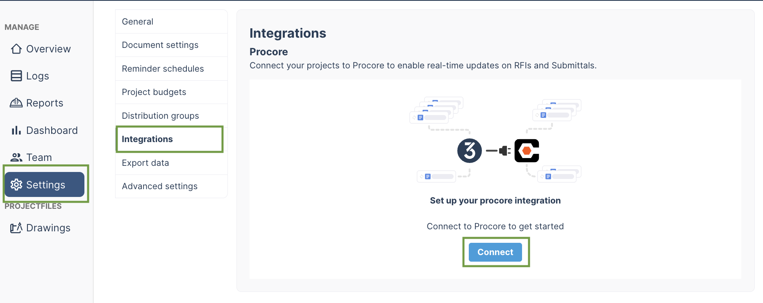The image size is (763, 303).
Task: Click the Dashboard bar chart icon
Action: pyautogui.click(x=16, y=130)
